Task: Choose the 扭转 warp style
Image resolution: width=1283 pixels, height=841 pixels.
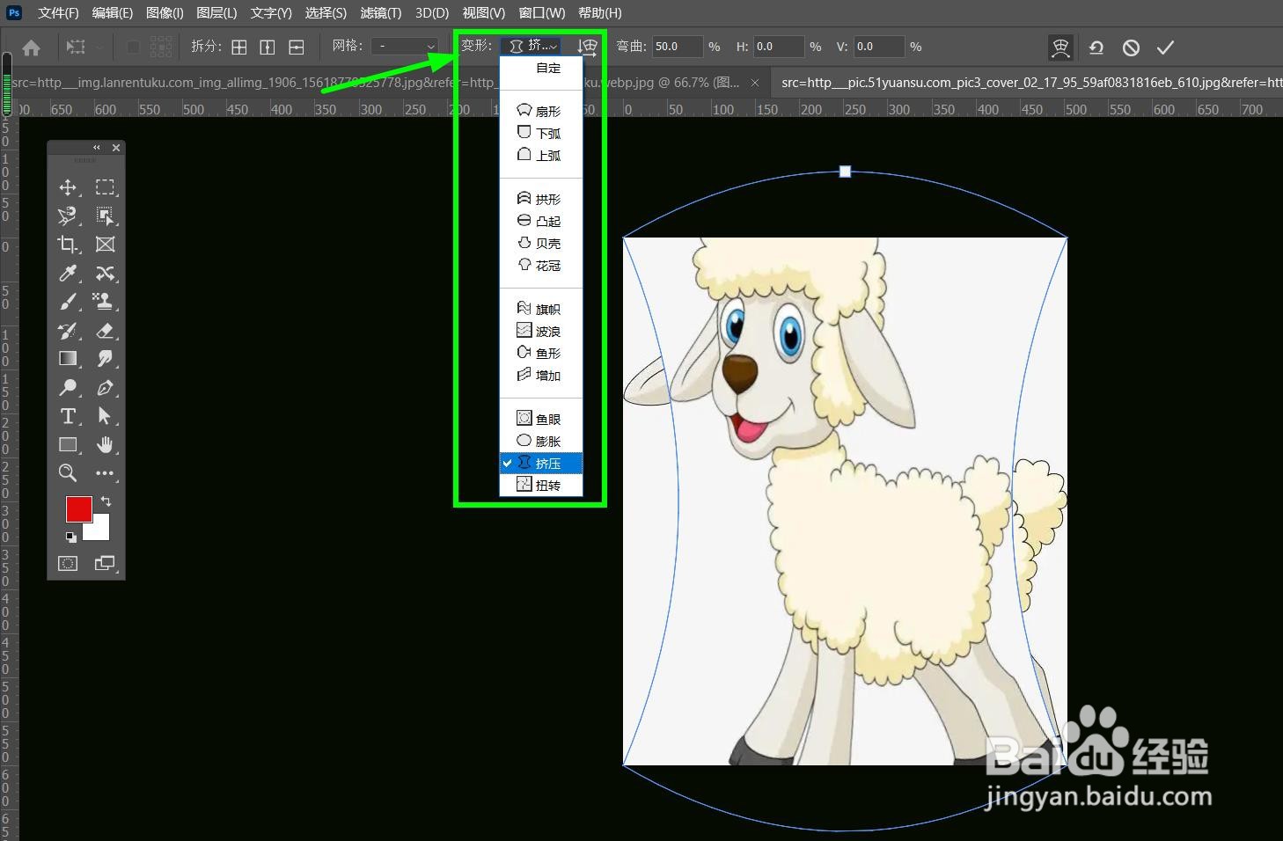Action: (541, 485)
